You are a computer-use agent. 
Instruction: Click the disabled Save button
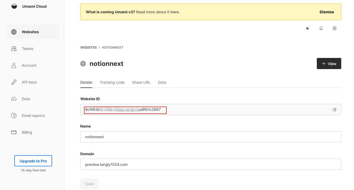click(x=89, y=184)
